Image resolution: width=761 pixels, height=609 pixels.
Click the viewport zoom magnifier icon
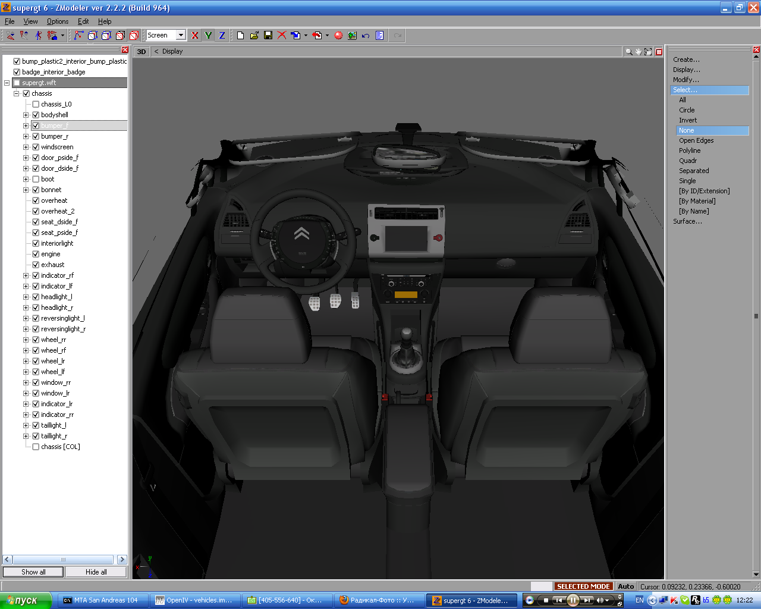coord(628,52)
